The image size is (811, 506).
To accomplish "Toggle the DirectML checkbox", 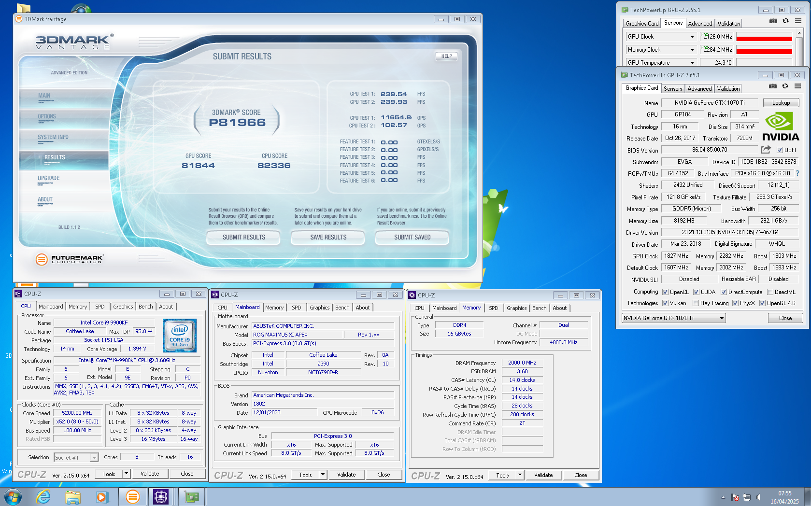I will coord(770,292).
